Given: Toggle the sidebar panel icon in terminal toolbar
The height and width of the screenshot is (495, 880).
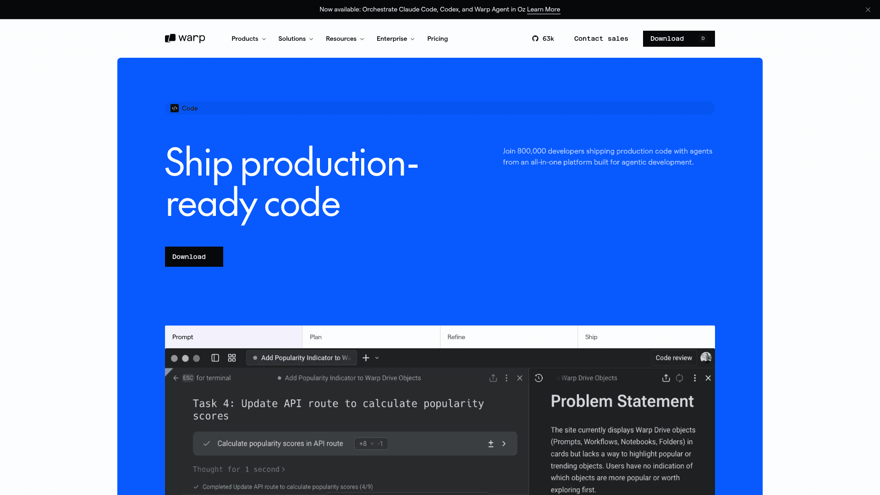Looking at the screenshot, I should coord(215,358).
